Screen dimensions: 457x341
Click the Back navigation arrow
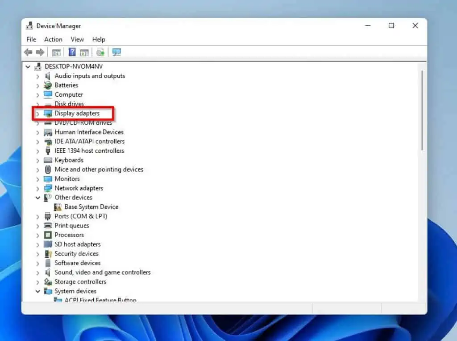coord(28,52)
